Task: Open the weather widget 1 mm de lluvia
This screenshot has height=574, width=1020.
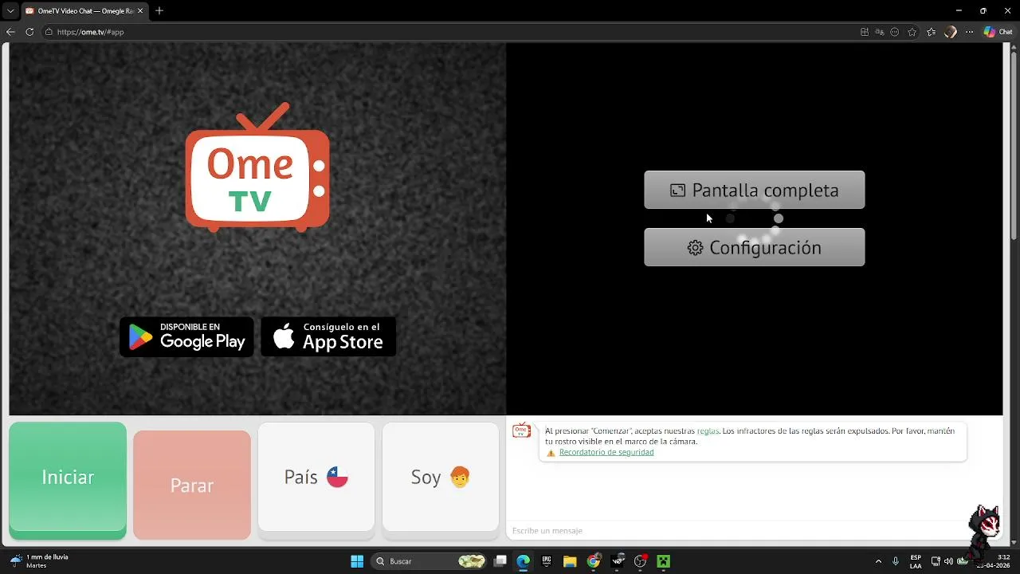Action: (40, 561)
